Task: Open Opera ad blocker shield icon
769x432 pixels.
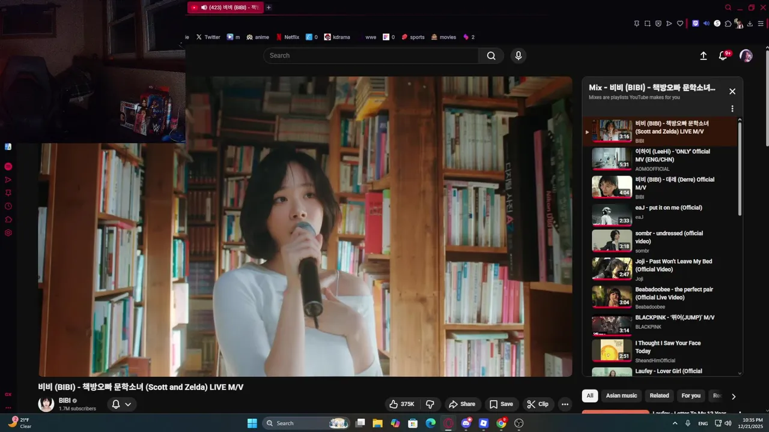Action: [658, 23]
